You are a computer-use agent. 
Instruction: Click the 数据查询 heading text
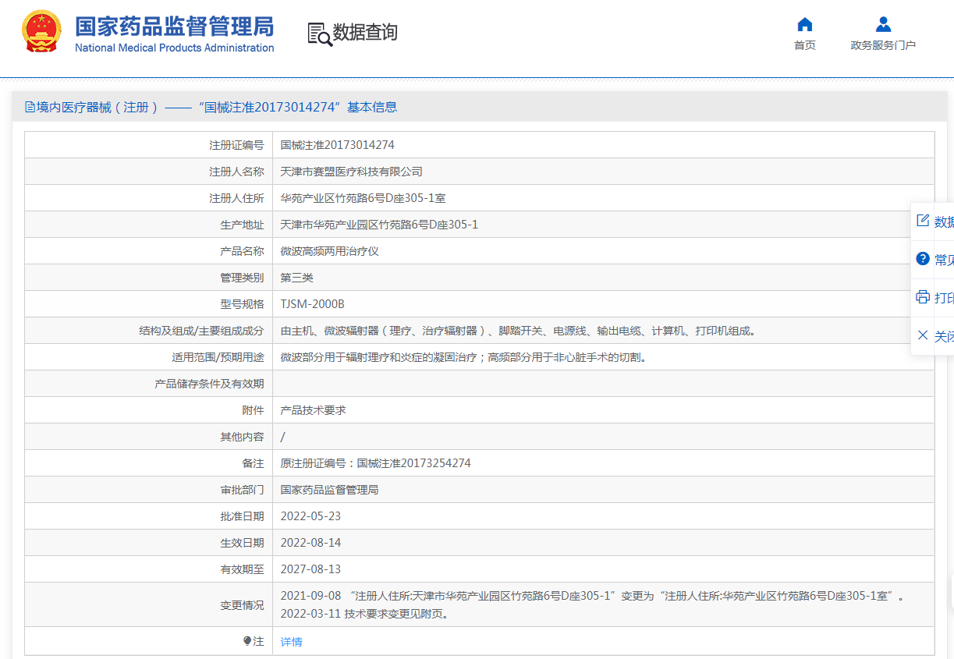(x=365, y=33)
